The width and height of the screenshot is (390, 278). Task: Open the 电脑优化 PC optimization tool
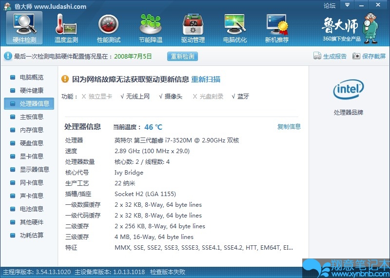(235, 28)
